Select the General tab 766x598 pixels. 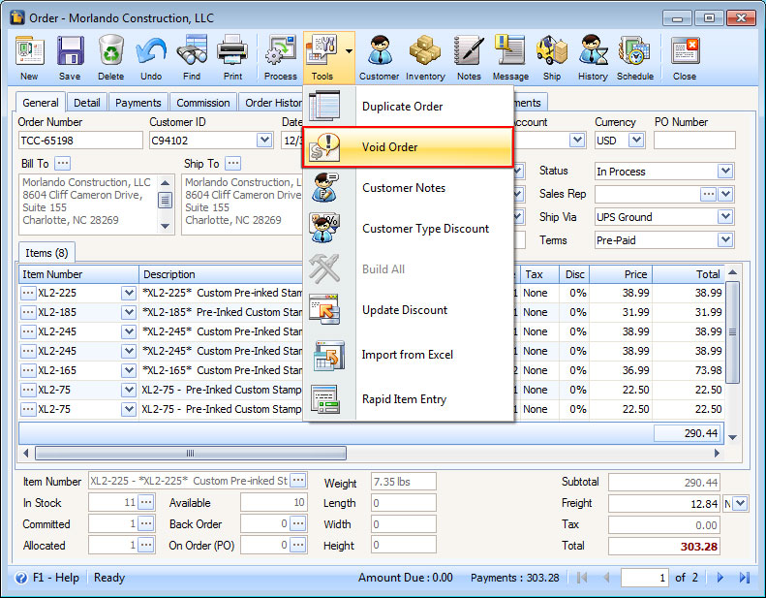click(x=41, y=103)
